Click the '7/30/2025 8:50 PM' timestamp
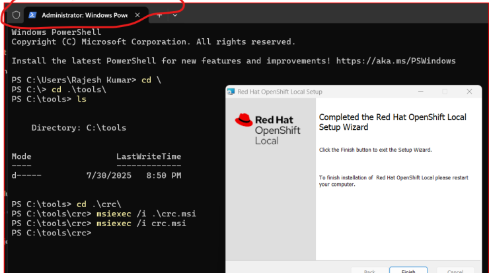 click(x=133, y=175)
